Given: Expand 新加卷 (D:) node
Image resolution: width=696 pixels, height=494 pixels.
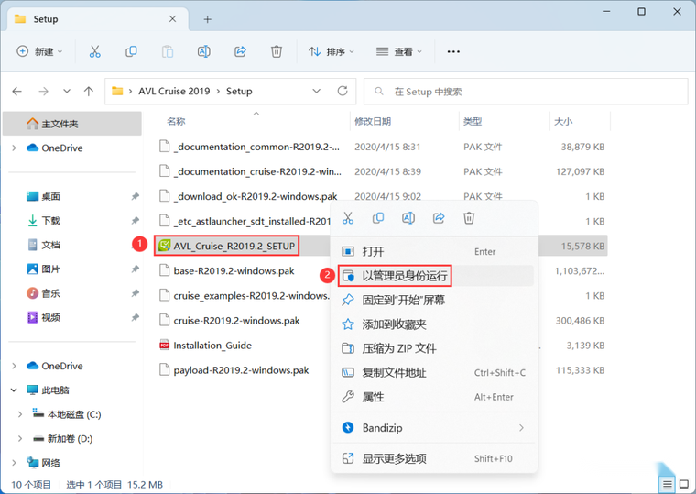Looking at the screenshot, I should (x=20, y=438).
